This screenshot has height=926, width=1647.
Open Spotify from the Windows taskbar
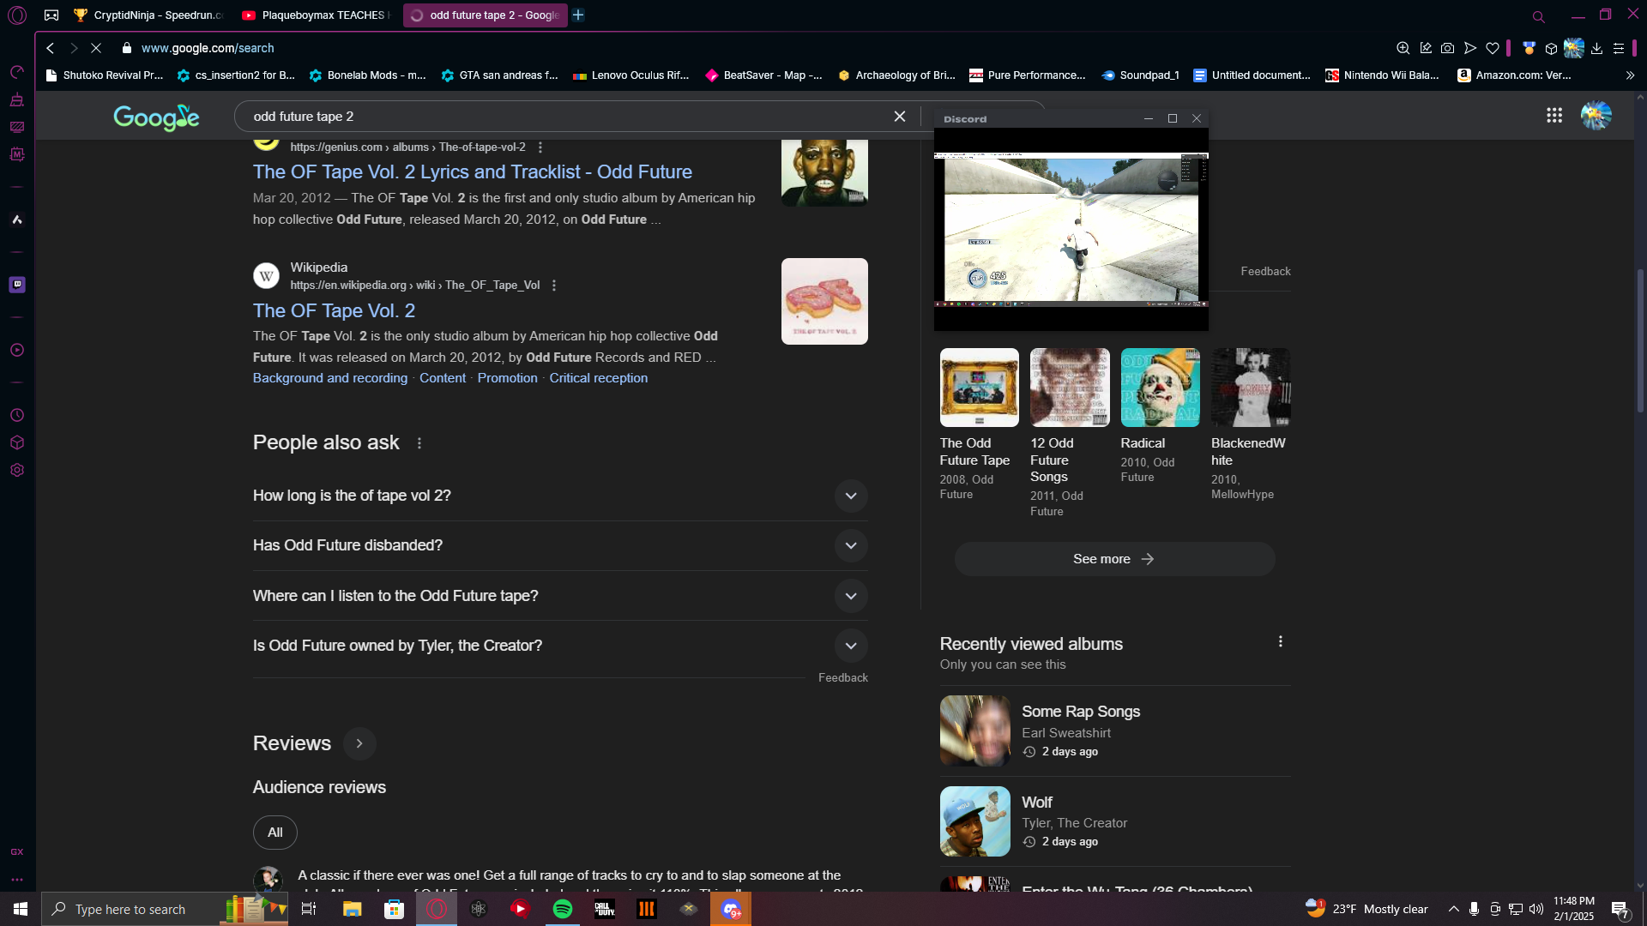point(563,909)
